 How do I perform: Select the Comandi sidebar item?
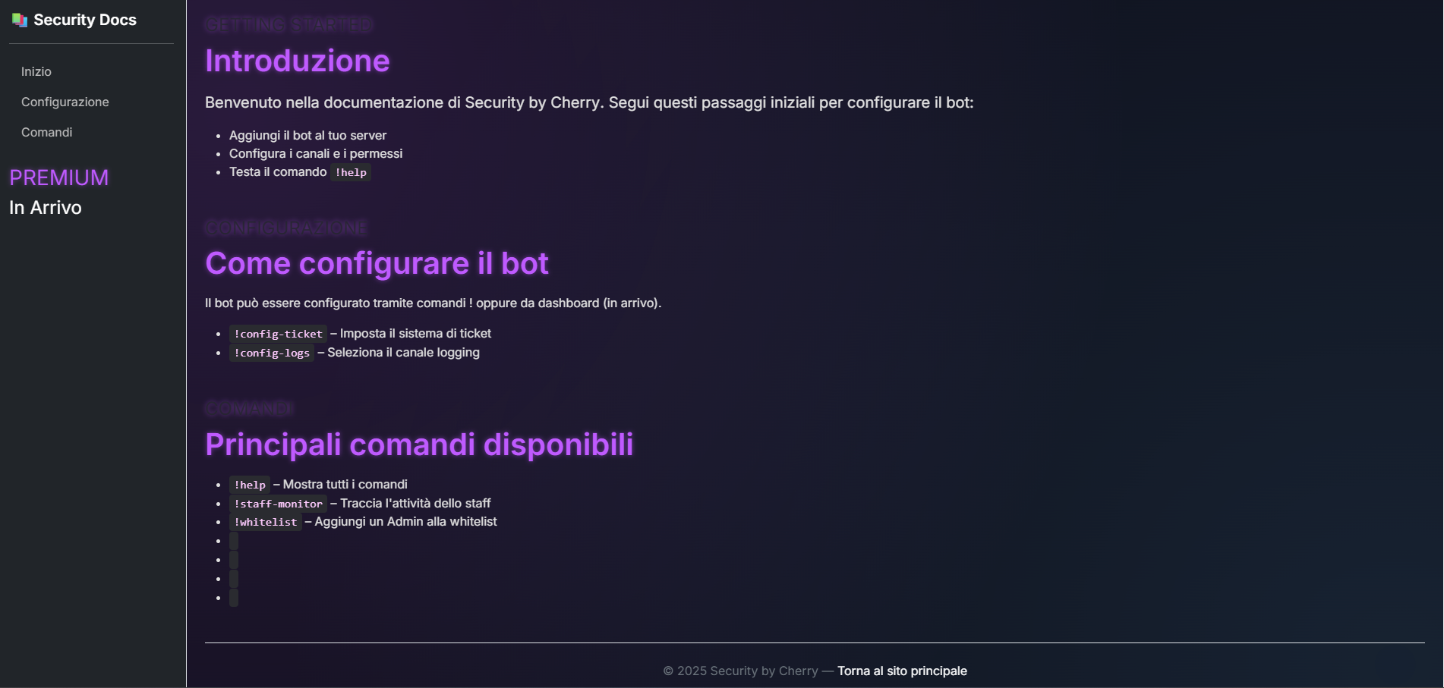[x=47, y=132]
